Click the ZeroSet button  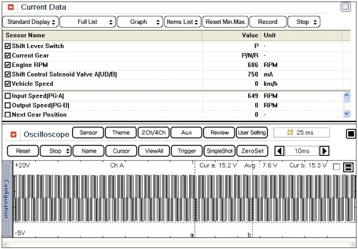click(252, 151)
